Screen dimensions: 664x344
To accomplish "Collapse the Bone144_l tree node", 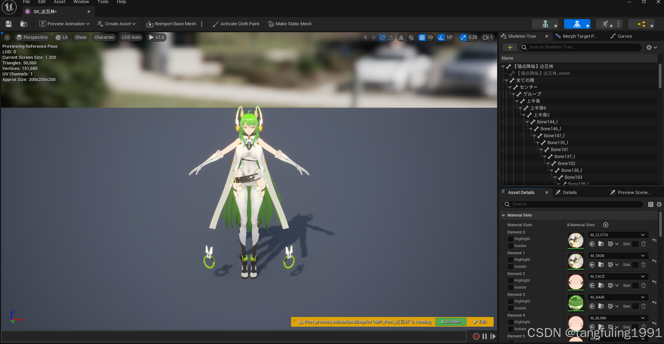I will (x=527, y=122).
